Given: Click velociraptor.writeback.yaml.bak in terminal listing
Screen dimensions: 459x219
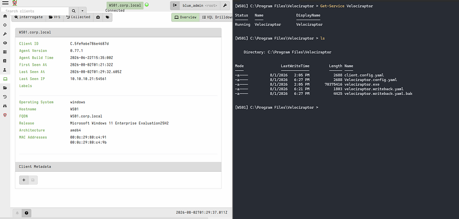Looking at the screenshot, I should click(x=378, y=94).
